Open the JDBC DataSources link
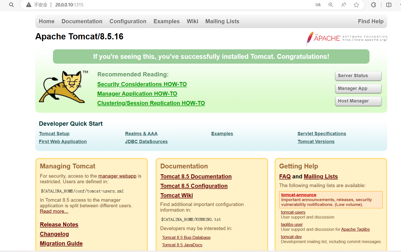This screenshot has width=401, height=252. 146,142
